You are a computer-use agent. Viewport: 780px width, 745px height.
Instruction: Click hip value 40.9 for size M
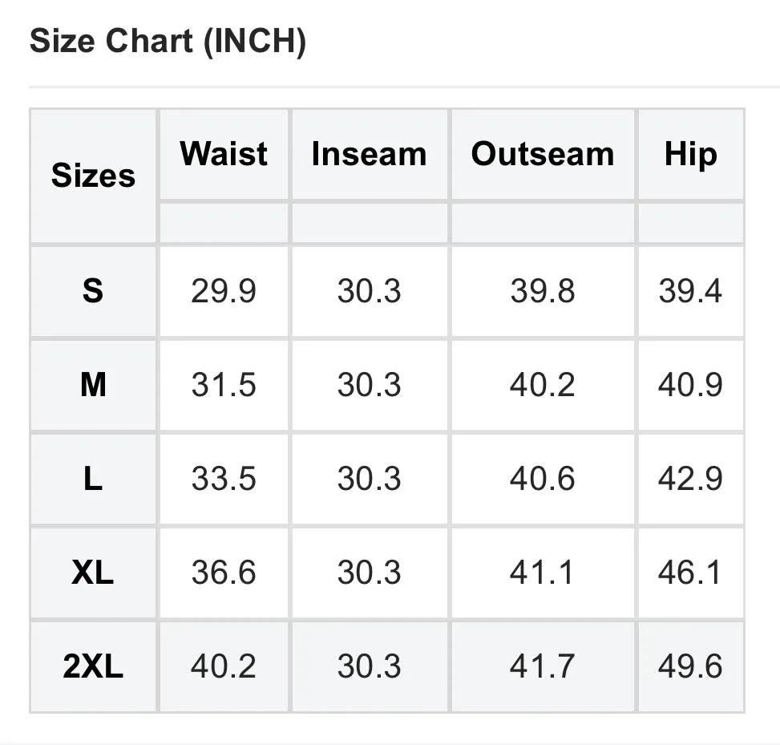pyautogui.click(x=690, y=385)
